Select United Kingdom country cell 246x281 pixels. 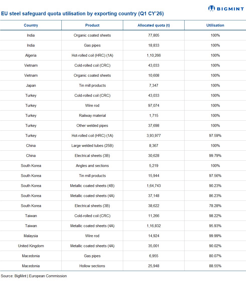point(31,246)
